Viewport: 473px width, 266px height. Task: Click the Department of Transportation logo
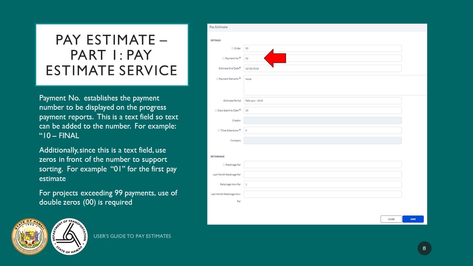click(x=69, y=236)
